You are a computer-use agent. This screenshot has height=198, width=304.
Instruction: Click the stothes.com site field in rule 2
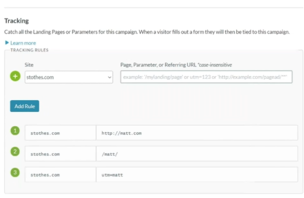(x=60, y=154)
